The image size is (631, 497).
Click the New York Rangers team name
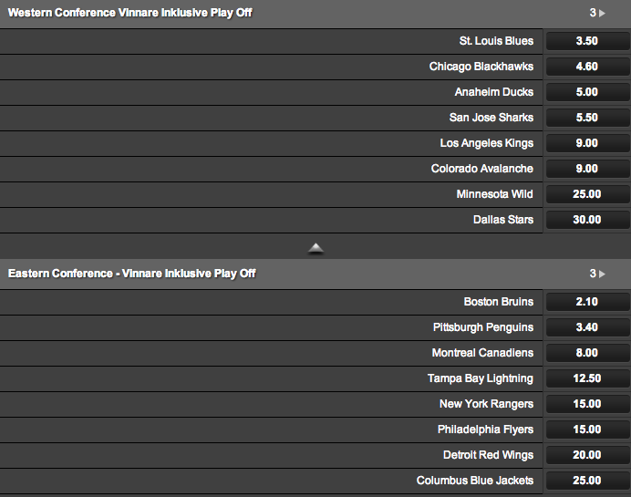click(487, 404)
